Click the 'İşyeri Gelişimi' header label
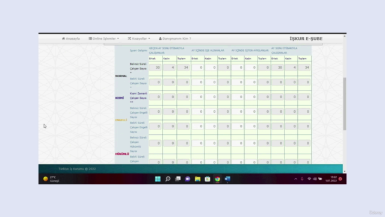385x217 pixels. [x=138, y=51]
